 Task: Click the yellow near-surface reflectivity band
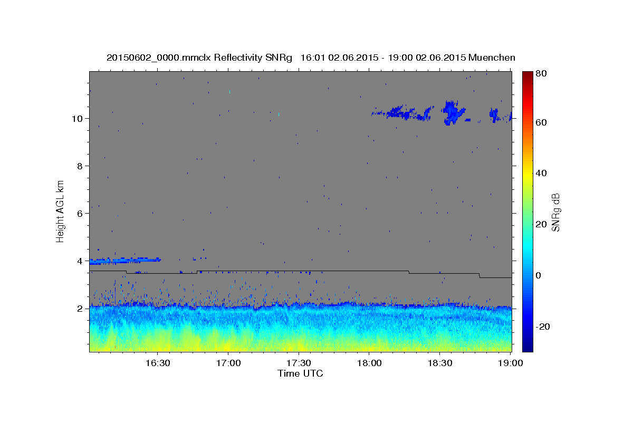(x=300, y=344)
